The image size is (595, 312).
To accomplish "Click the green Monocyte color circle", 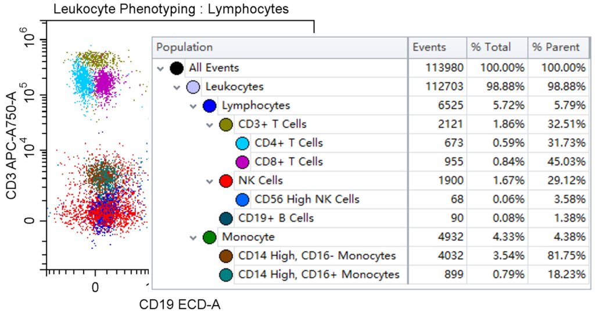I will click(210, 237).
